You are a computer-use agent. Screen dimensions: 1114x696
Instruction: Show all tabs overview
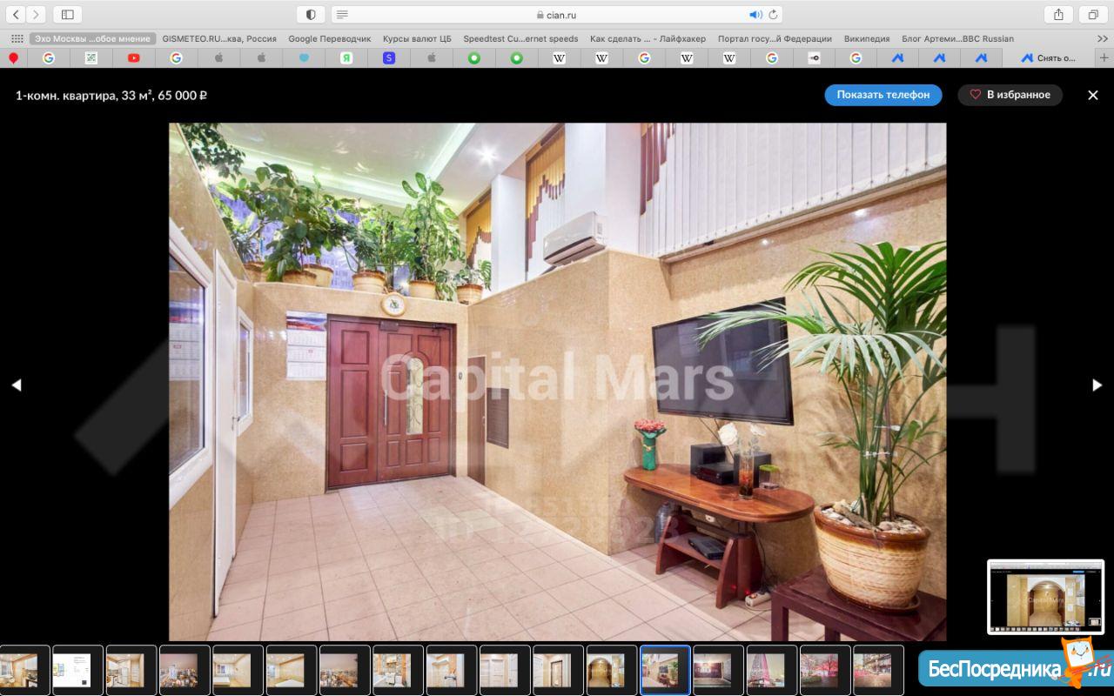1093,15
